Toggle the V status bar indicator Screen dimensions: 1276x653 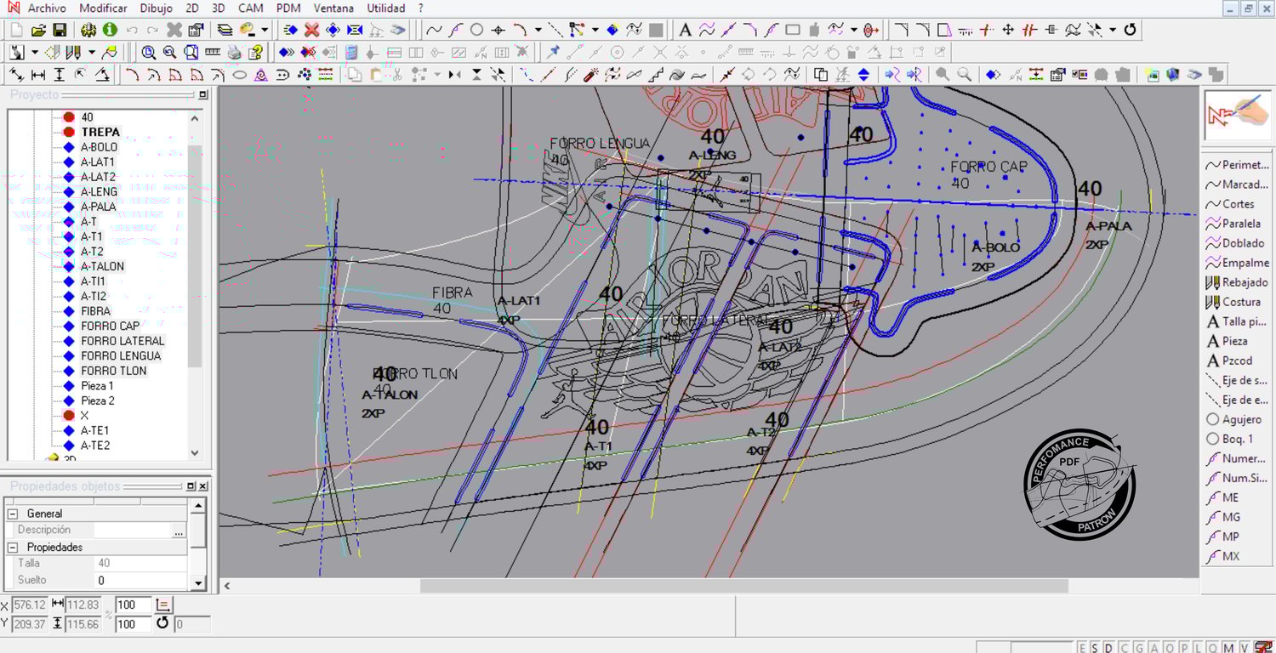[1244, 648]
